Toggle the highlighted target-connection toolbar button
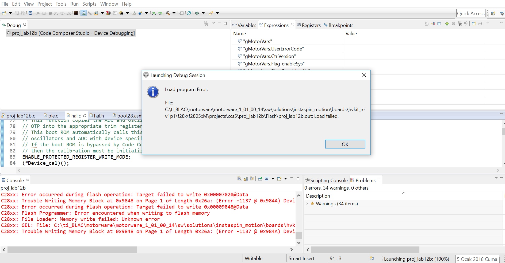505x263 pixels. (x=84, y=13)
